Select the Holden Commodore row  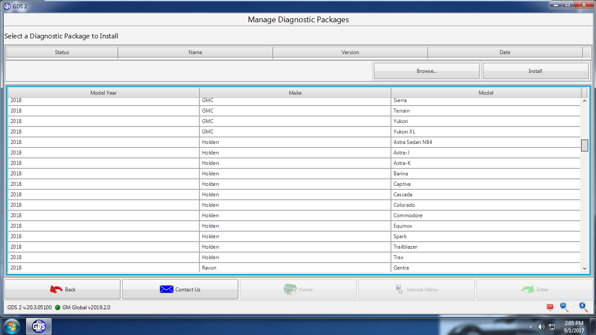(x=294, y=215)
